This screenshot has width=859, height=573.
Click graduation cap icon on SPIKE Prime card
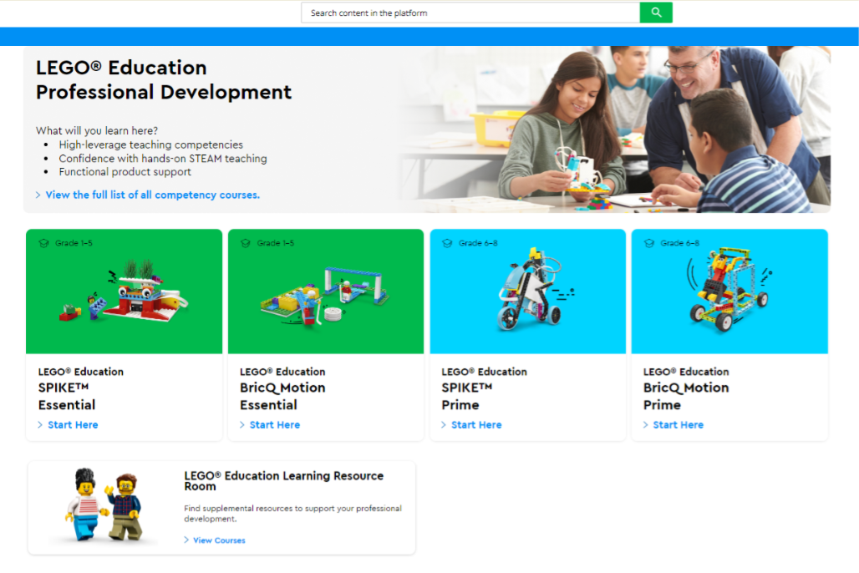point(447,243)
